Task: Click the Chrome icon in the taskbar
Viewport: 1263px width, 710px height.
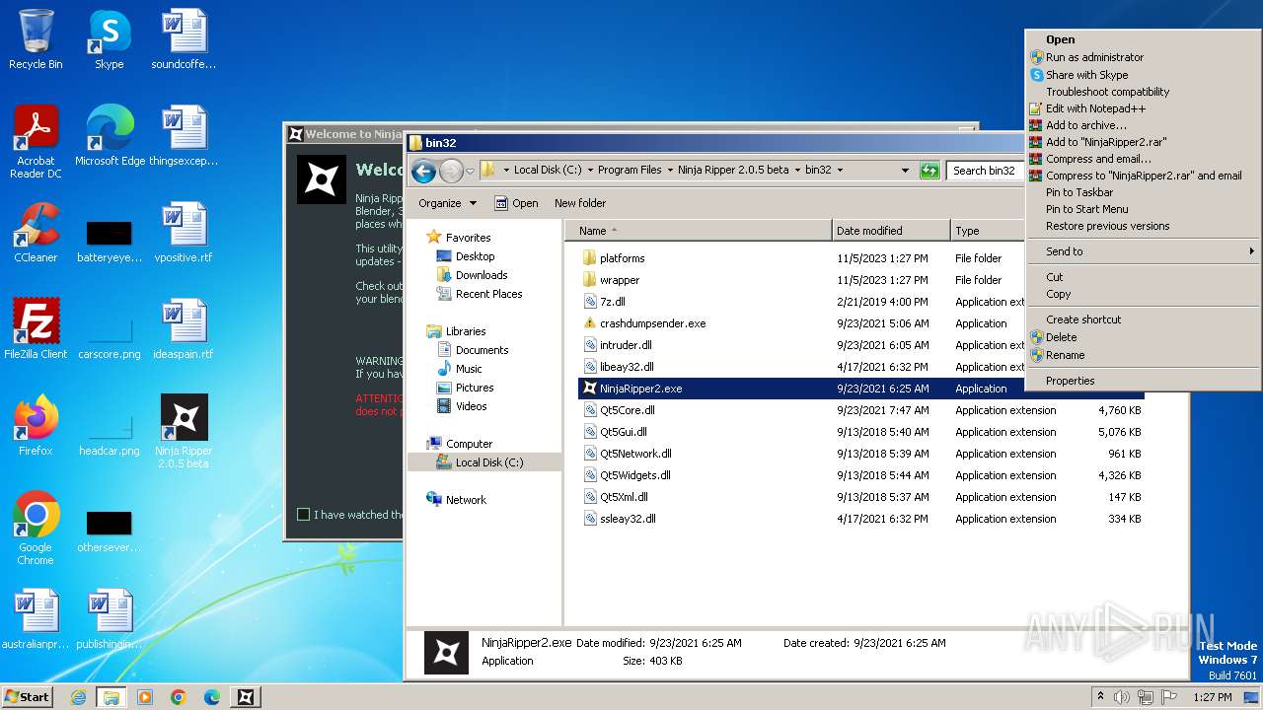Action: (179, 697)
